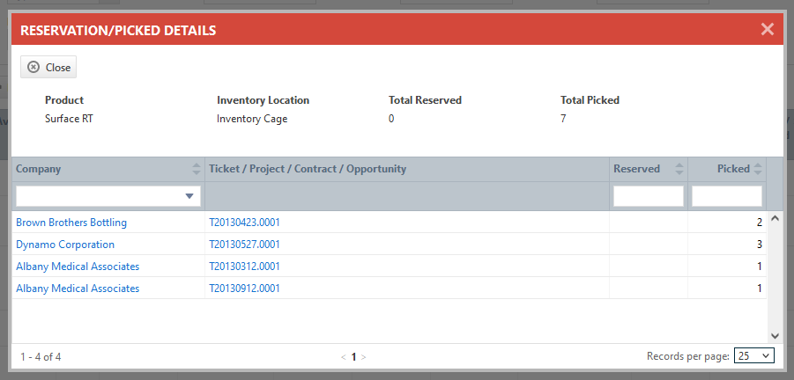794x380 pixels.
Task: Go to the next page arrow
Action: 364,357
